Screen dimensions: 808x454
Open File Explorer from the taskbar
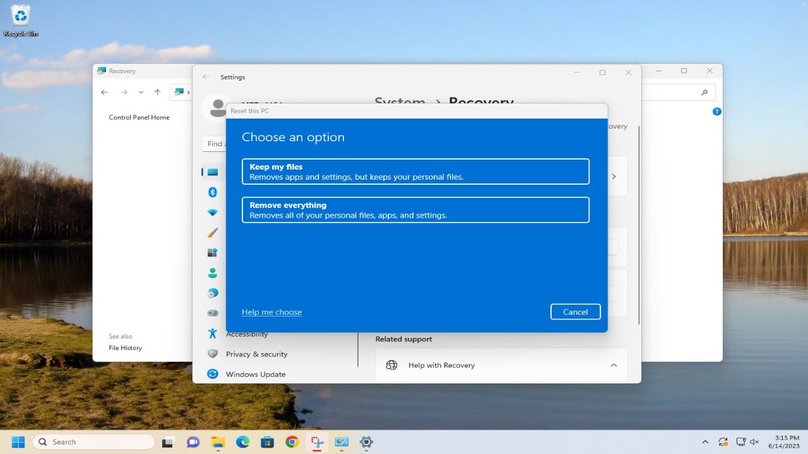click(x=218, y=442)
